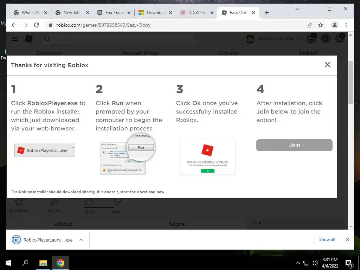
Task: Click the Run prompt illustration
Action: [127, 154]
